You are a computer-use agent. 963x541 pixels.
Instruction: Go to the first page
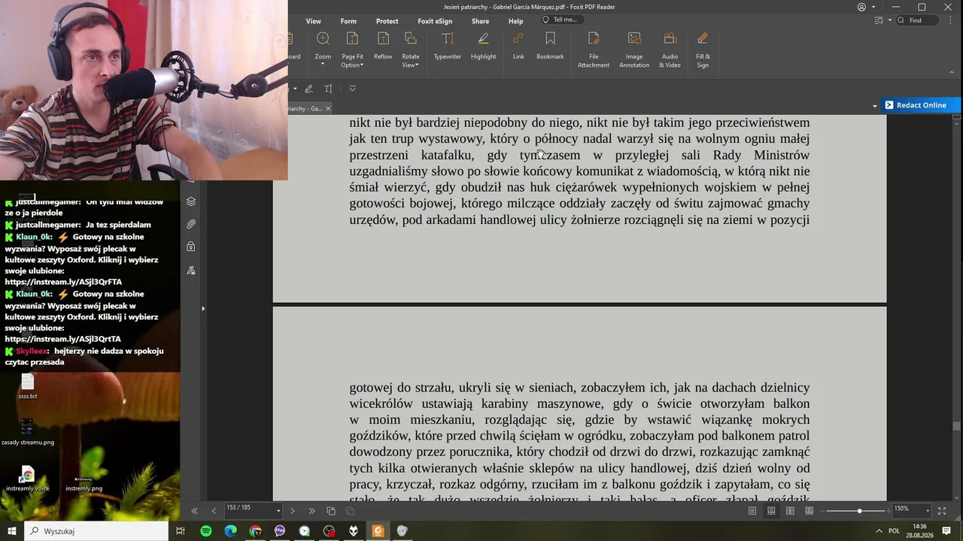(x=194, y=511)
